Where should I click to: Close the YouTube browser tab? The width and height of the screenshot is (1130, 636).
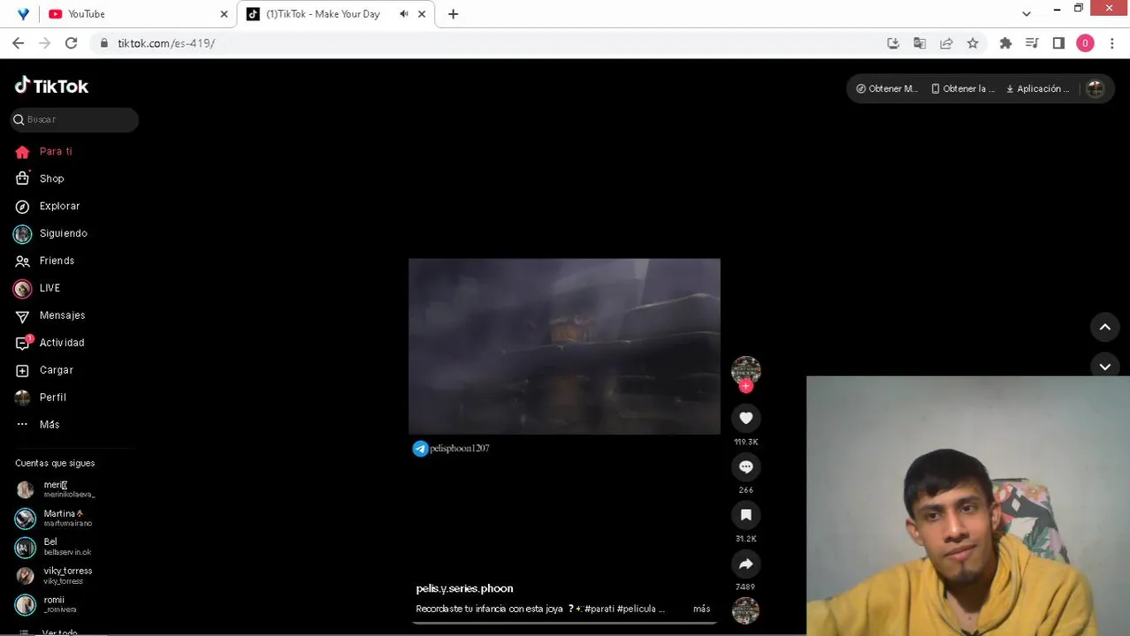224,14
